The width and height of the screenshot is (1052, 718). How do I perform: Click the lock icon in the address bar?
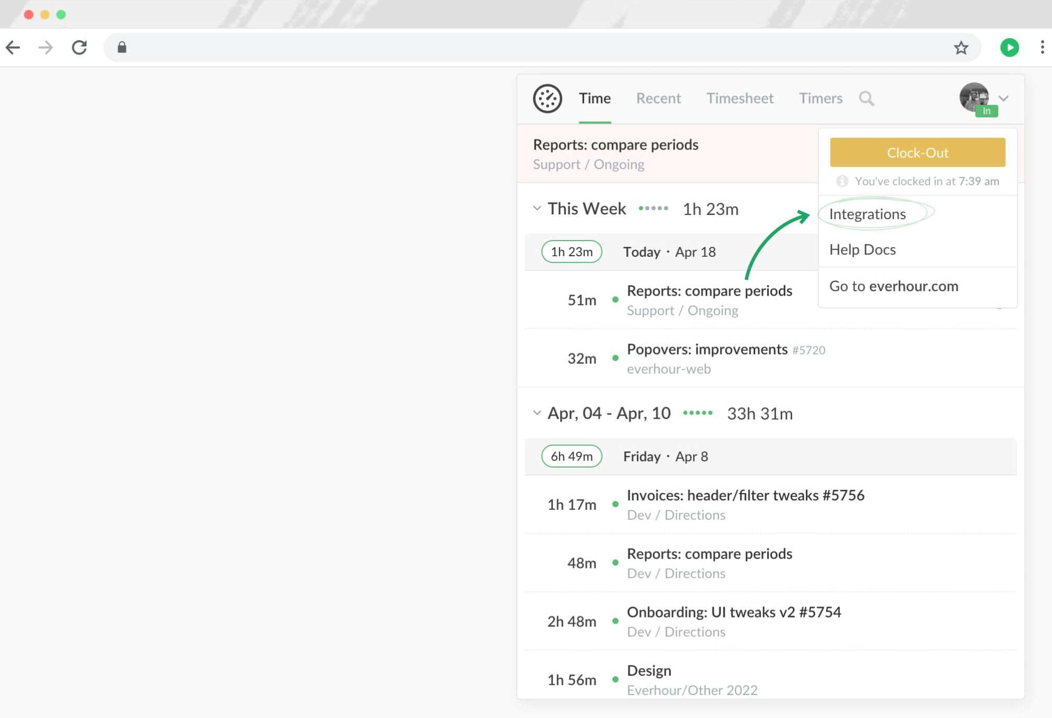(x=122, y=48)
